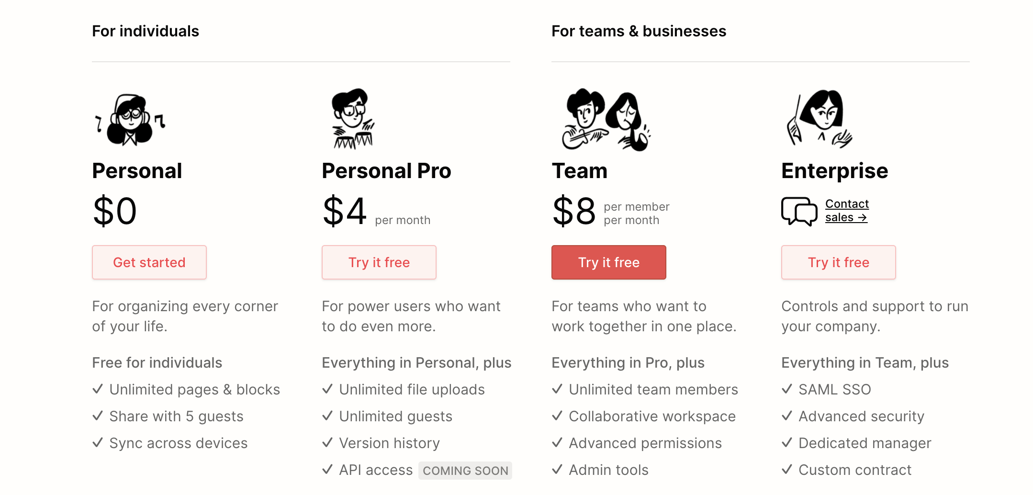Click the For teams & businesses heading

pyautogui.click(x=639, y=31)
